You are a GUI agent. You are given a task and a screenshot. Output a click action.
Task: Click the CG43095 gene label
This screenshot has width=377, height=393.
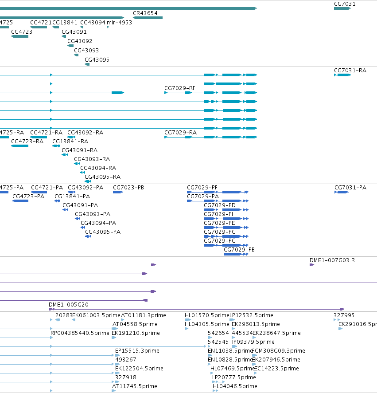pos(97,59)
